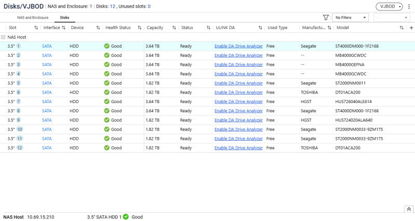Click Enable DA Drive Analyzer for slot 6
Image resolution: width=415 pixels, height=221 pixels.
click(239, 93)
